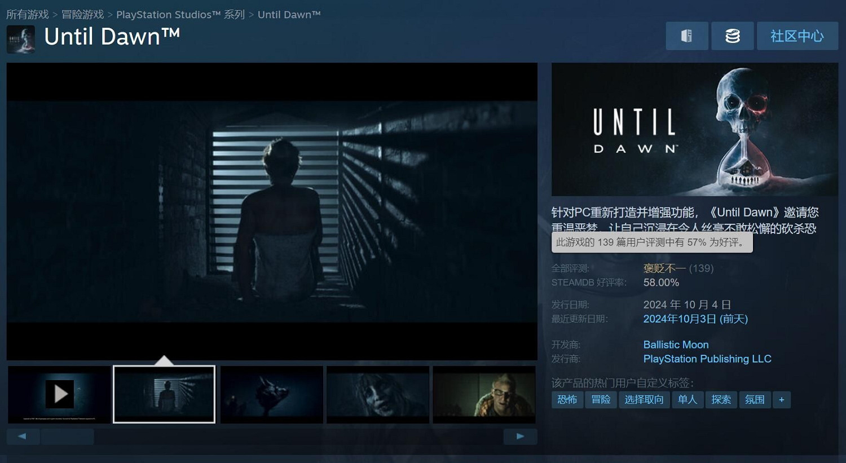Viewport: 846px width, 463px height.
Task: Visit developer Ballistic Moon page
Action: 676,345
